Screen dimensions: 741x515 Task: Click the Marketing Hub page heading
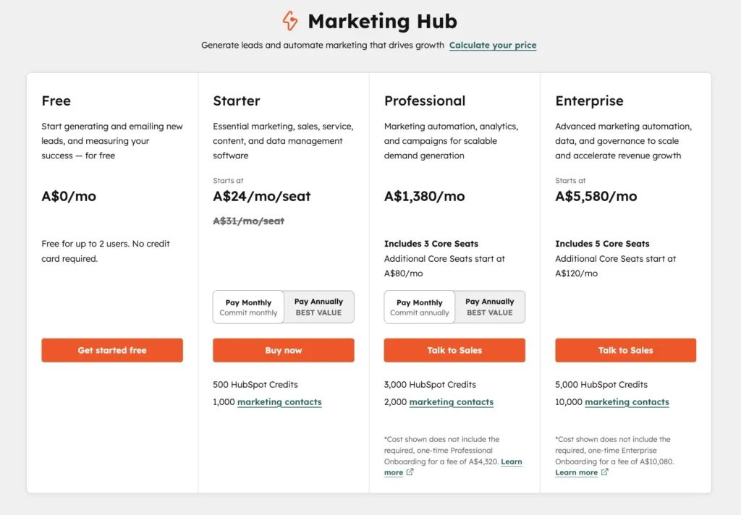(382, 21)
